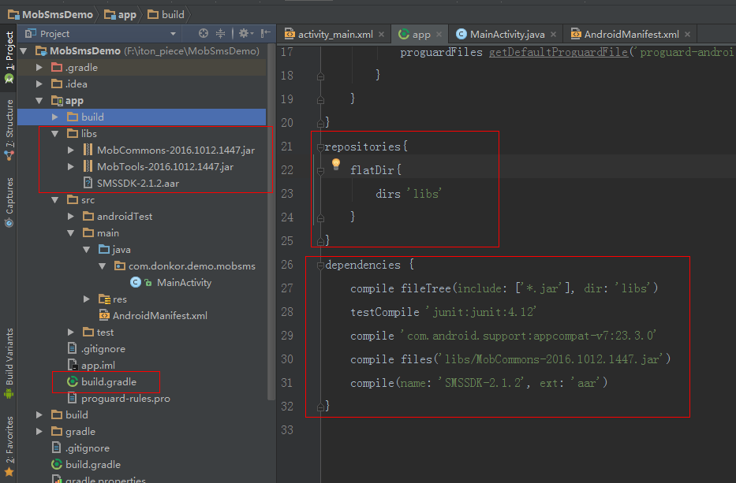This screenshot has height=483, width=736.
Task: Click MobSmsDemo in the breadcrumb bar
Action: (50, 14)
